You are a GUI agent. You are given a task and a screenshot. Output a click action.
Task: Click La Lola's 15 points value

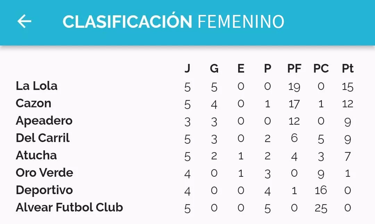pos(348,86)
